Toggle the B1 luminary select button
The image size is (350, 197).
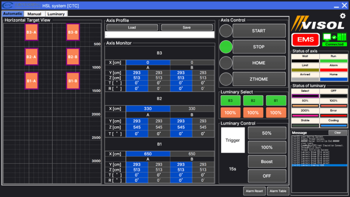click(x=276, y=101)
